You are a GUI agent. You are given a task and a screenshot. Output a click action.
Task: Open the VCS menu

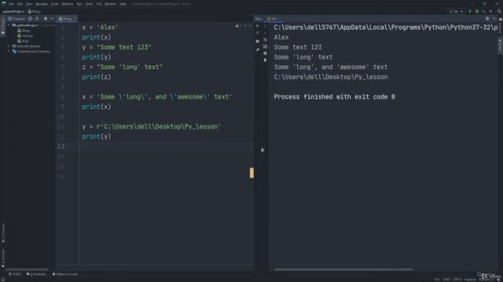[99, 4]
